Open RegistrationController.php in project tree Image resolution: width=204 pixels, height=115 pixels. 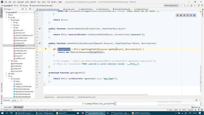click(x=24, y=92)
